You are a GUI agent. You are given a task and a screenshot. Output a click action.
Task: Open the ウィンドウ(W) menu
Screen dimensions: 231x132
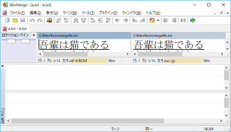(x=132, y=13)
